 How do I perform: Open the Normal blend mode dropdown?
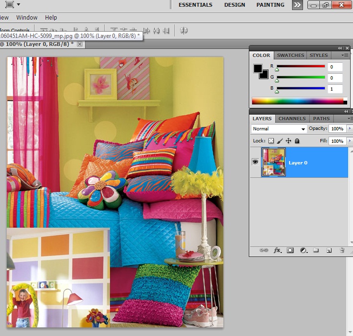(x=279, y=129)
